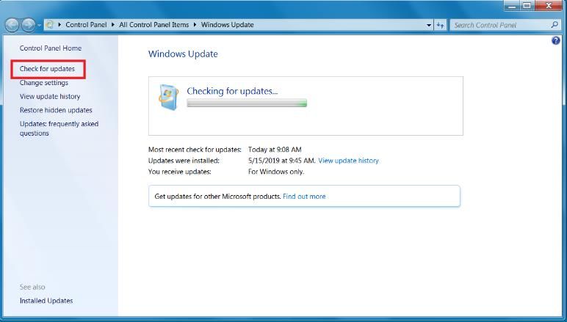Click 'Today at 9:08 AM' value

tap(275, 150)
